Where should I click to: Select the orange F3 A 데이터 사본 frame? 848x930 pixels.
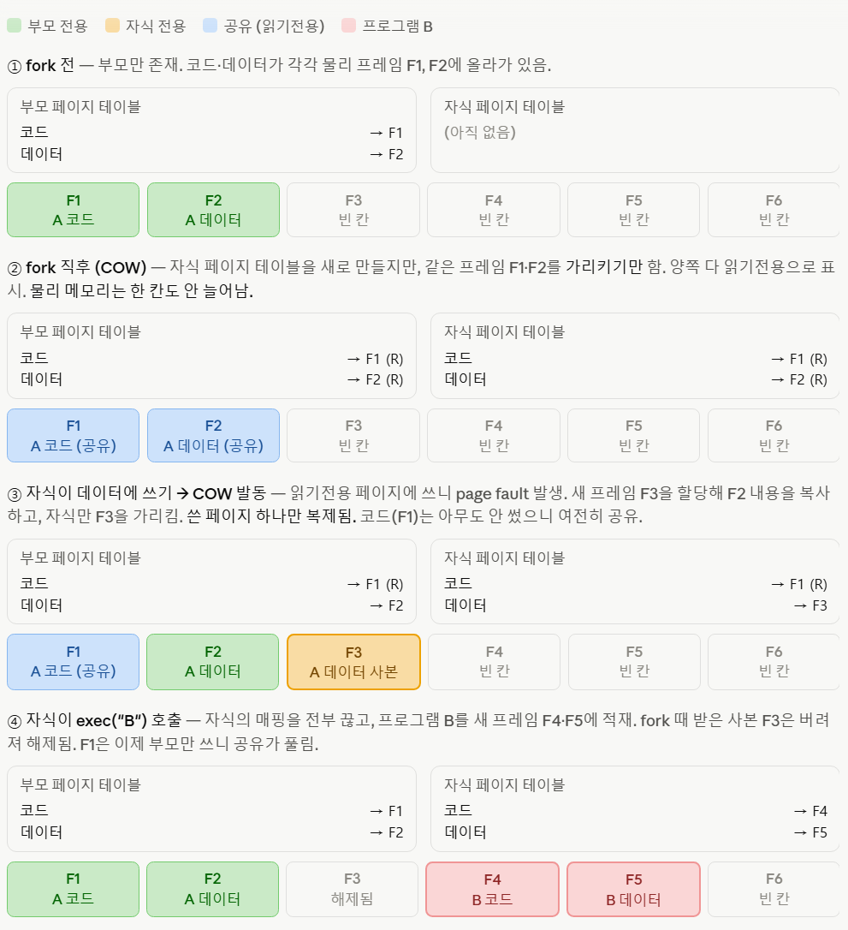(x=353, y=662)
